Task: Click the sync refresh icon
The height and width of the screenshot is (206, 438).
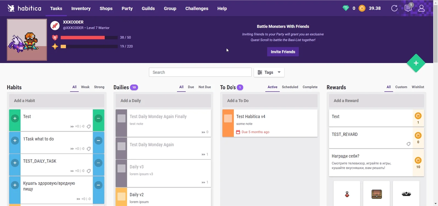Action: click(x=394, y=8)
